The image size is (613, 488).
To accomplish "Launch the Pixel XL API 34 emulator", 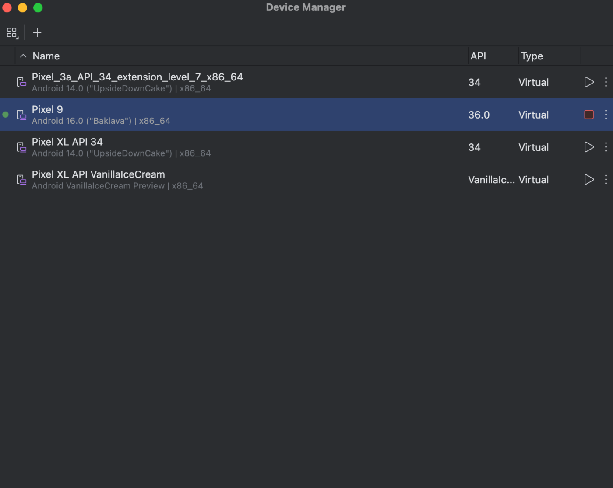I will pyautogui.click(x=589, y=147).
